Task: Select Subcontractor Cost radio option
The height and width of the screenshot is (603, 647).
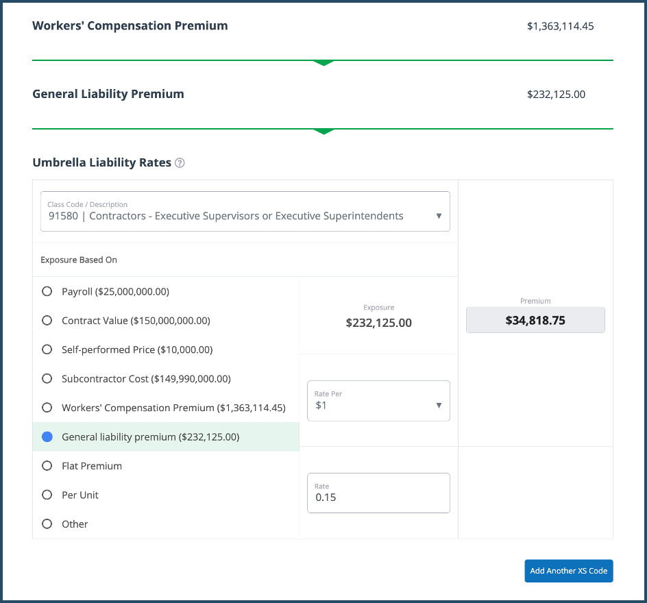Action: click(x=47, y=378)
